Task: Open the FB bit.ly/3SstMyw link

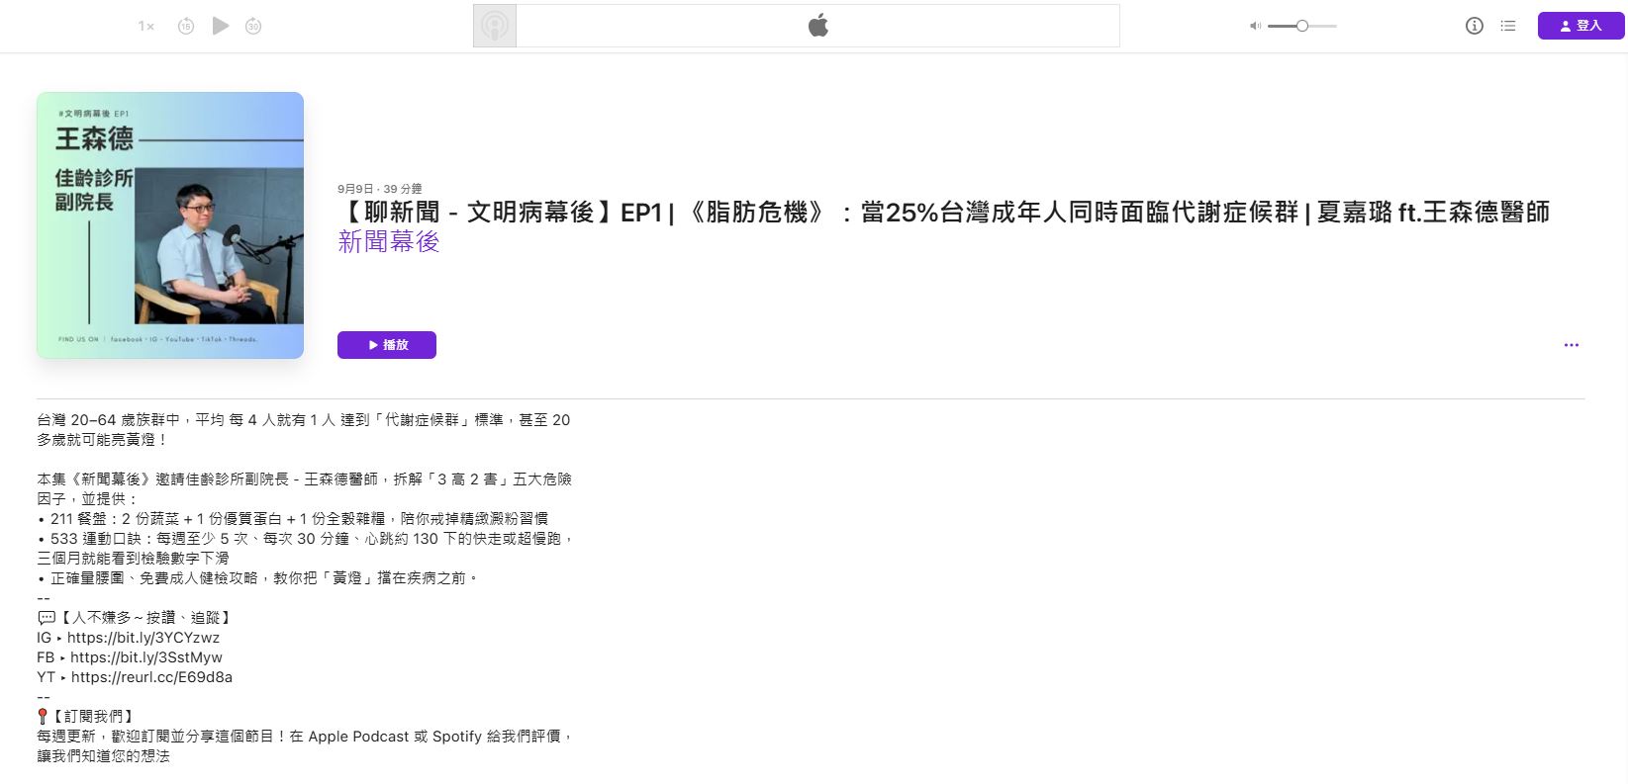Action: click(146, 657)
